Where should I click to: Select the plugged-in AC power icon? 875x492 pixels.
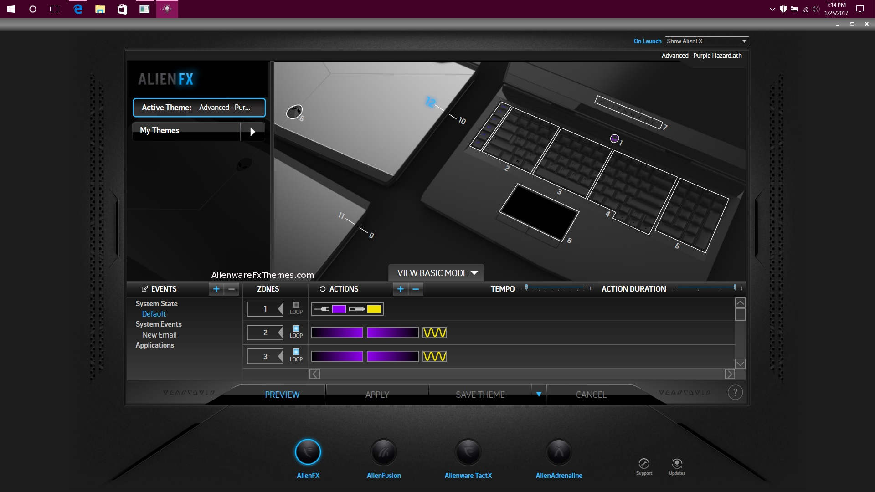pos(322,309)
